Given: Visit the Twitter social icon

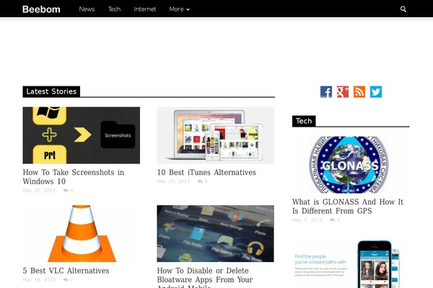Looking at the screenshot, I should [376, 91].
